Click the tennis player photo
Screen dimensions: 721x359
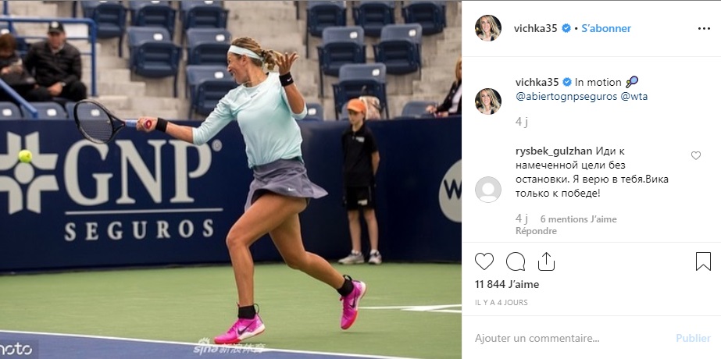coord(230,179)
